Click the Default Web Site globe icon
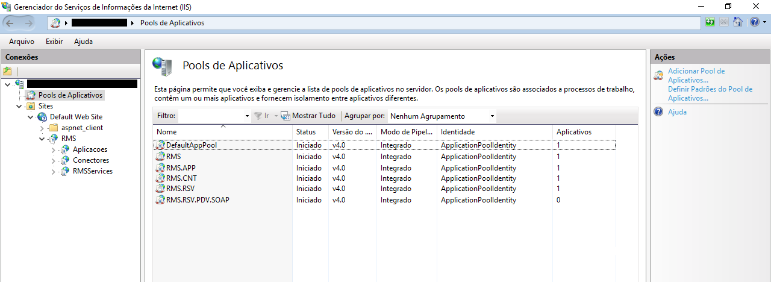Image resolution: width=771 pixels, height=282 pixels. (x=42, y=117)
